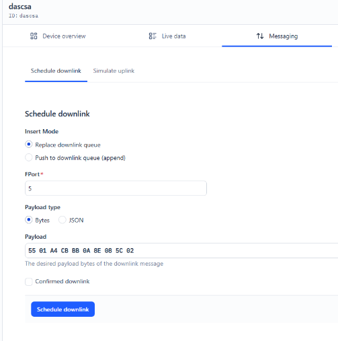The height and width of the screenshot is (341, 338).
Task: Select Bytes payload type
Action: point(29,220)
